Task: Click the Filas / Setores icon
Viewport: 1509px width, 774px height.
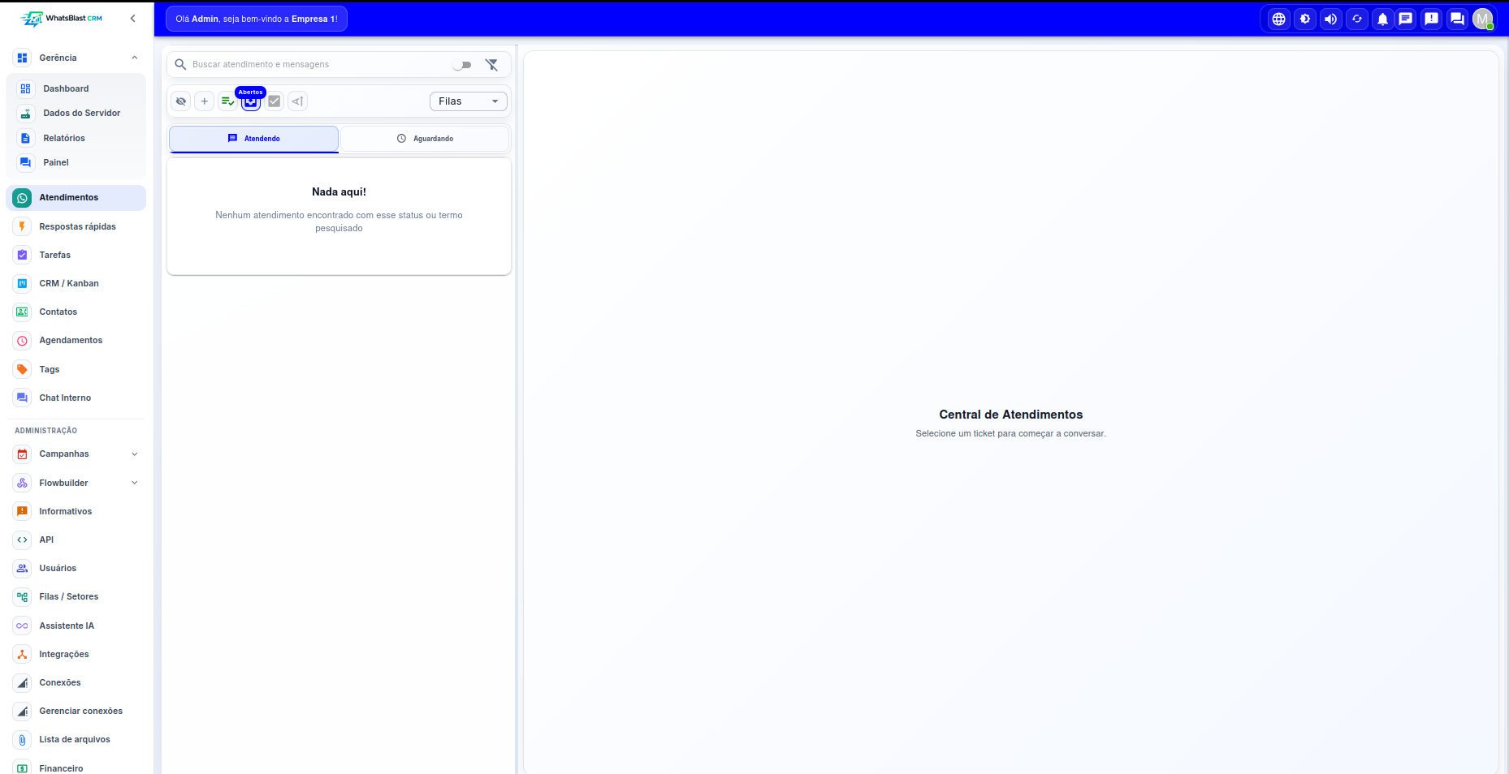Action: coord(22,596)
